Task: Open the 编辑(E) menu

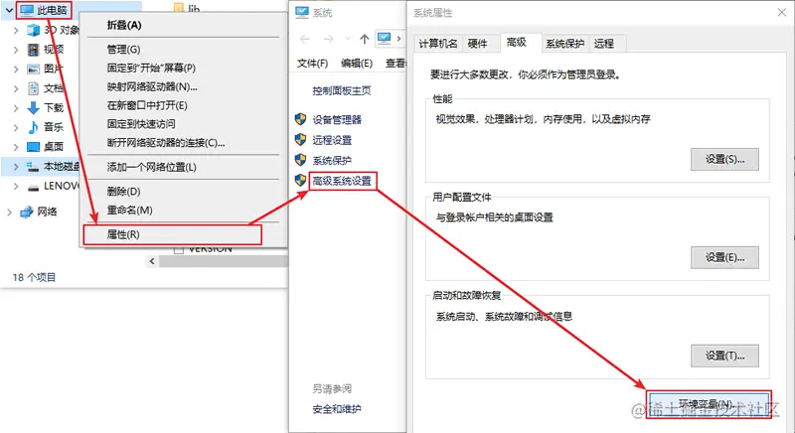Action: point(357,64)
